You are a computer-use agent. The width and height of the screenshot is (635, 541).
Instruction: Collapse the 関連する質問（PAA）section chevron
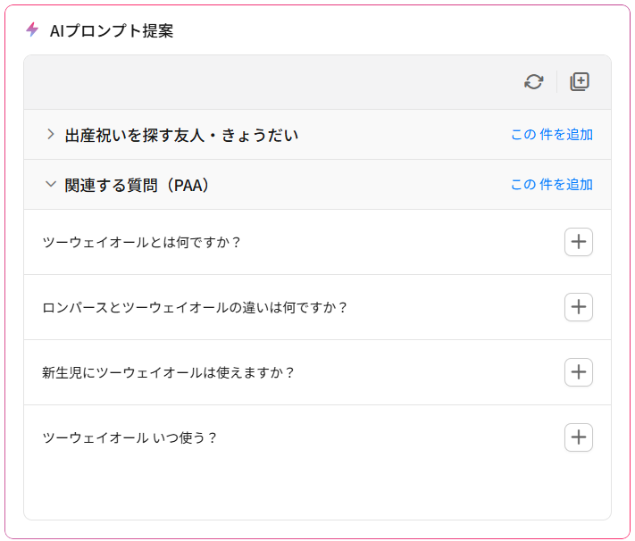[51, 184]
